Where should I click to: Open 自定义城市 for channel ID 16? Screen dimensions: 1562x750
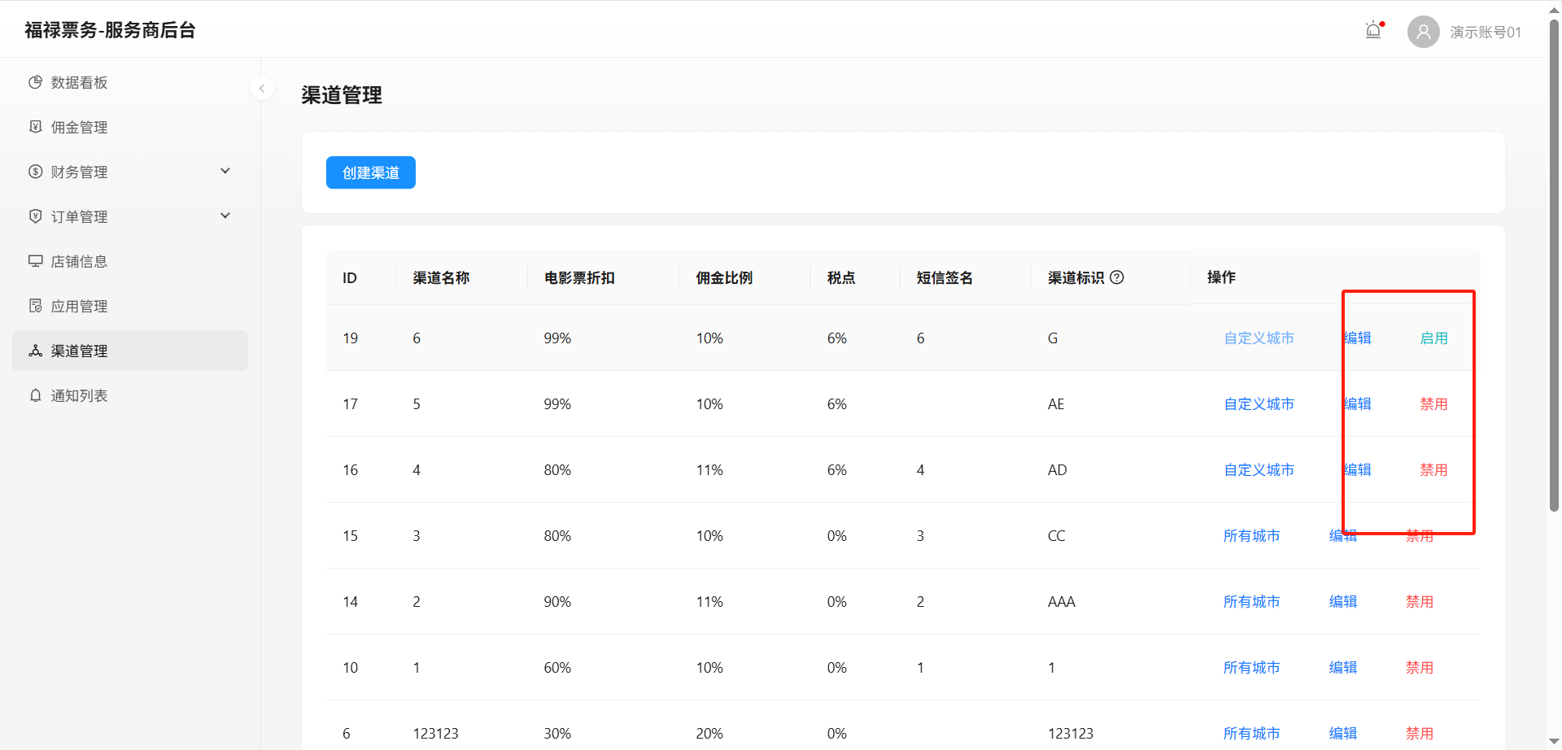tap(1259, 470)
